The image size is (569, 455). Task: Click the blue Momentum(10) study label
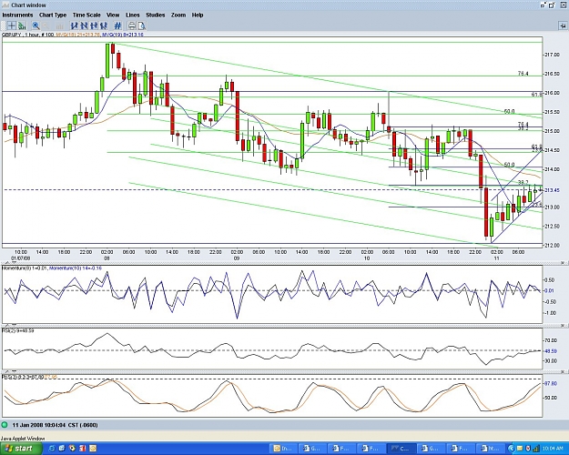coord(76,268)
